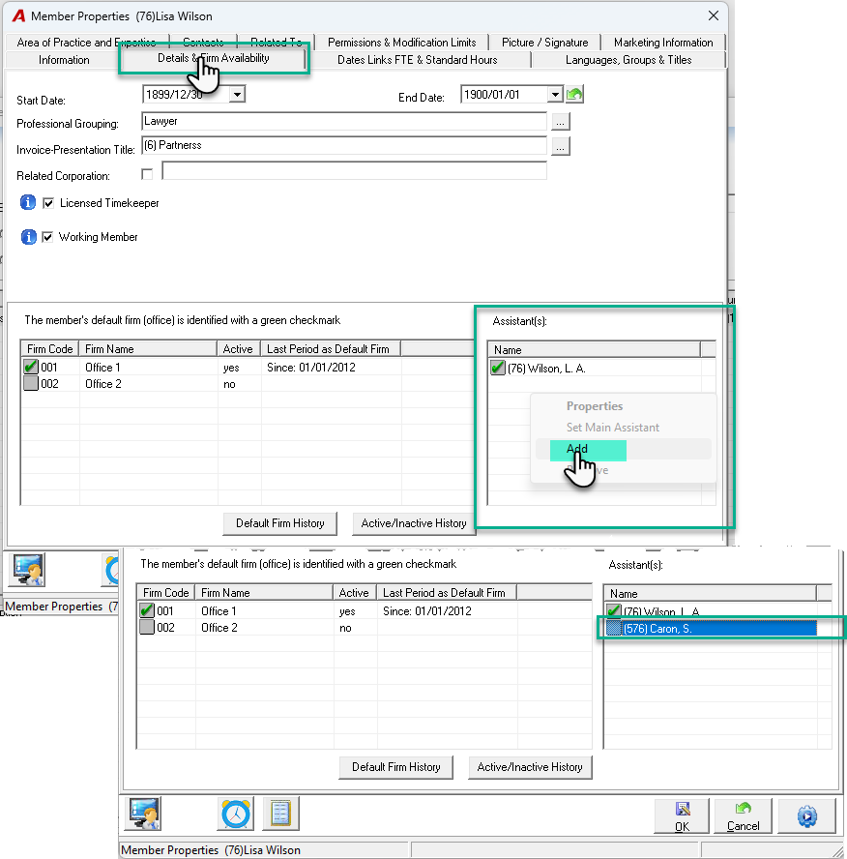Click the alarm clock icon in lower window
Viewport: 847px width, 859px height.
(x=235, y=814)
